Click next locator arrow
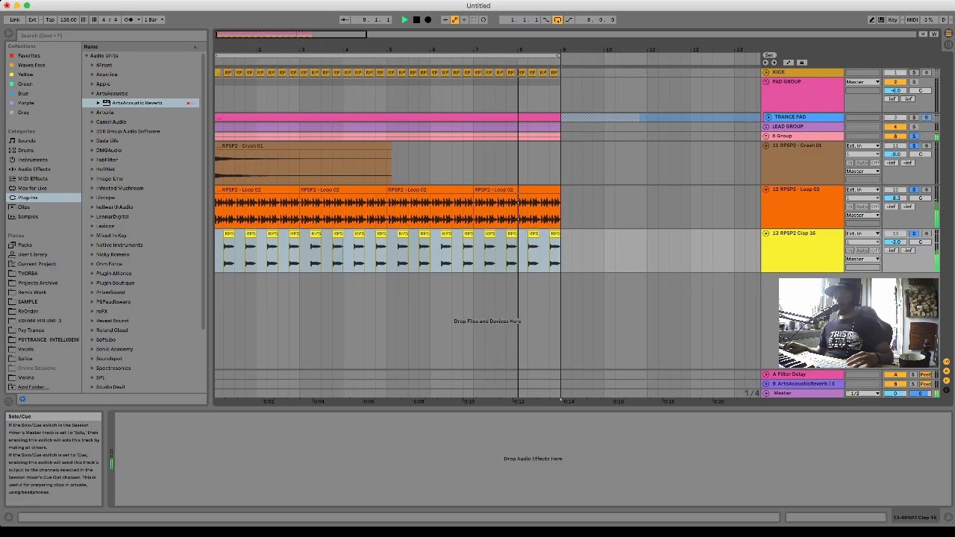This screenshot has height=537, width=955. (774, 63)
